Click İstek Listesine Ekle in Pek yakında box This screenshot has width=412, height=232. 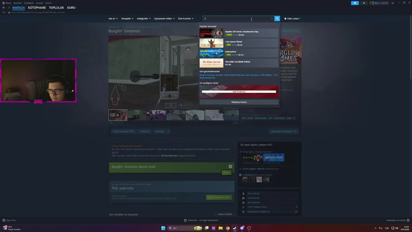(219, 197)
